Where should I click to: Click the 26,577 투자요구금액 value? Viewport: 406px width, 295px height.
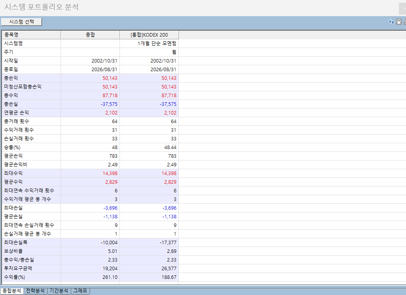pyautogui.click(x=169, y=268)
